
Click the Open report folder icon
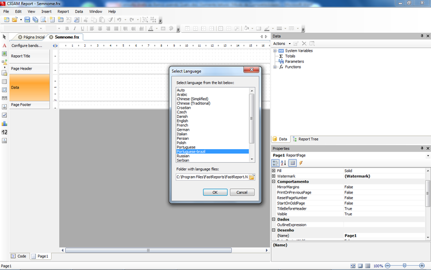pos(14,20)
